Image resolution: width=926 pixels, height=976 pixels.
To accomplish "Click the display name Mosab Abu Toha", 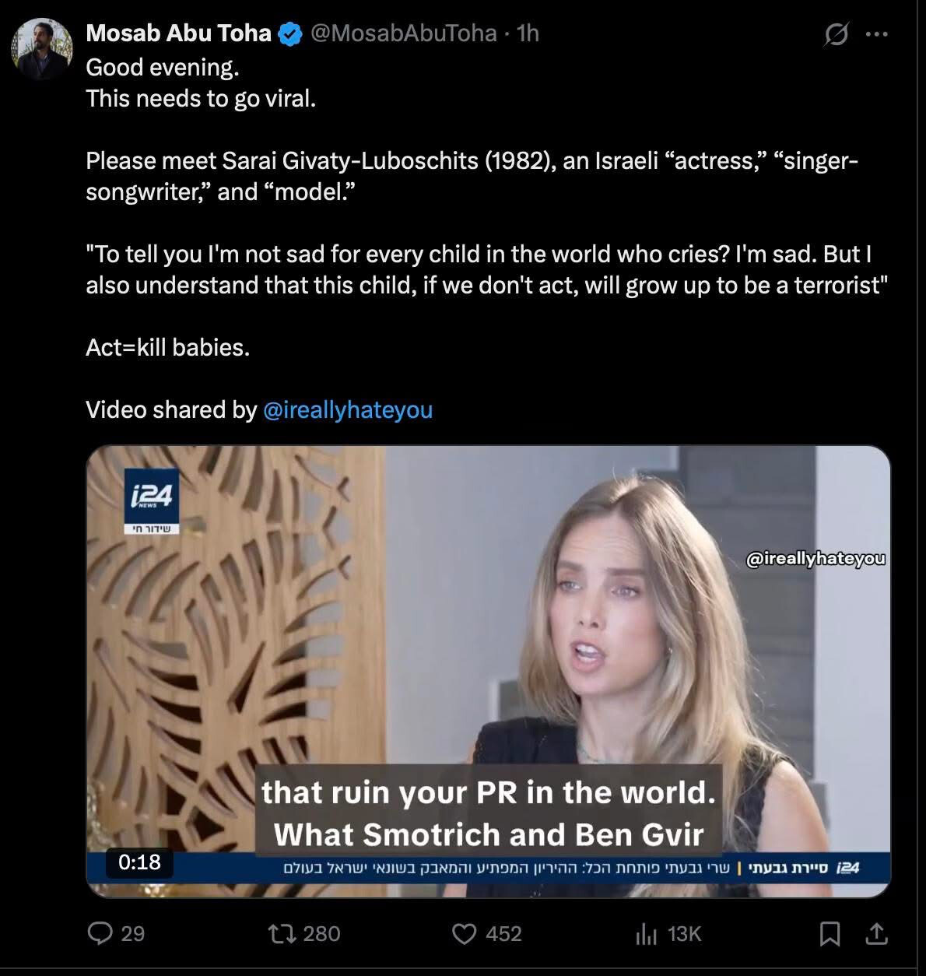I will 178,33.
